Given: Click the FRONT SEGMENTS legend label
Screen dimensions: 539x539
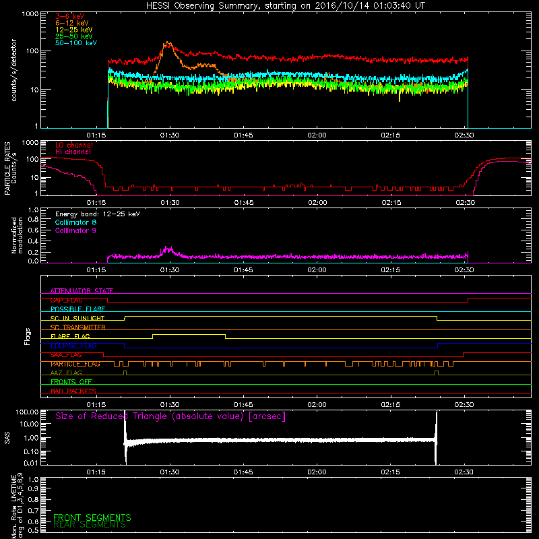Looking at the screenshot, I should click(92, 517).
